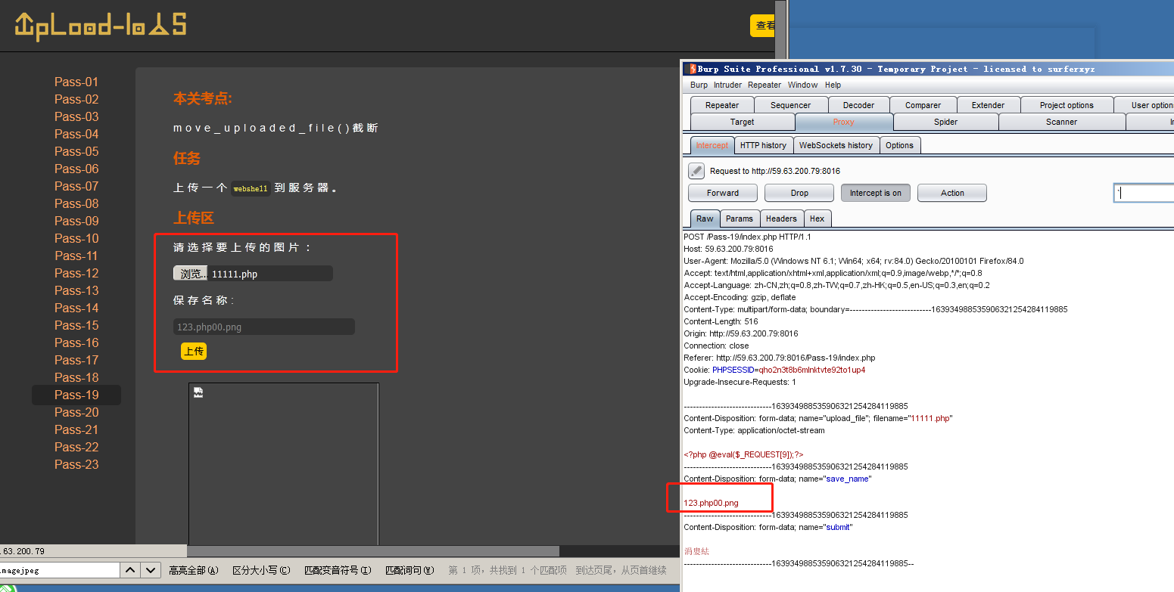Toggle the Intercept is on button

point(875,193)
